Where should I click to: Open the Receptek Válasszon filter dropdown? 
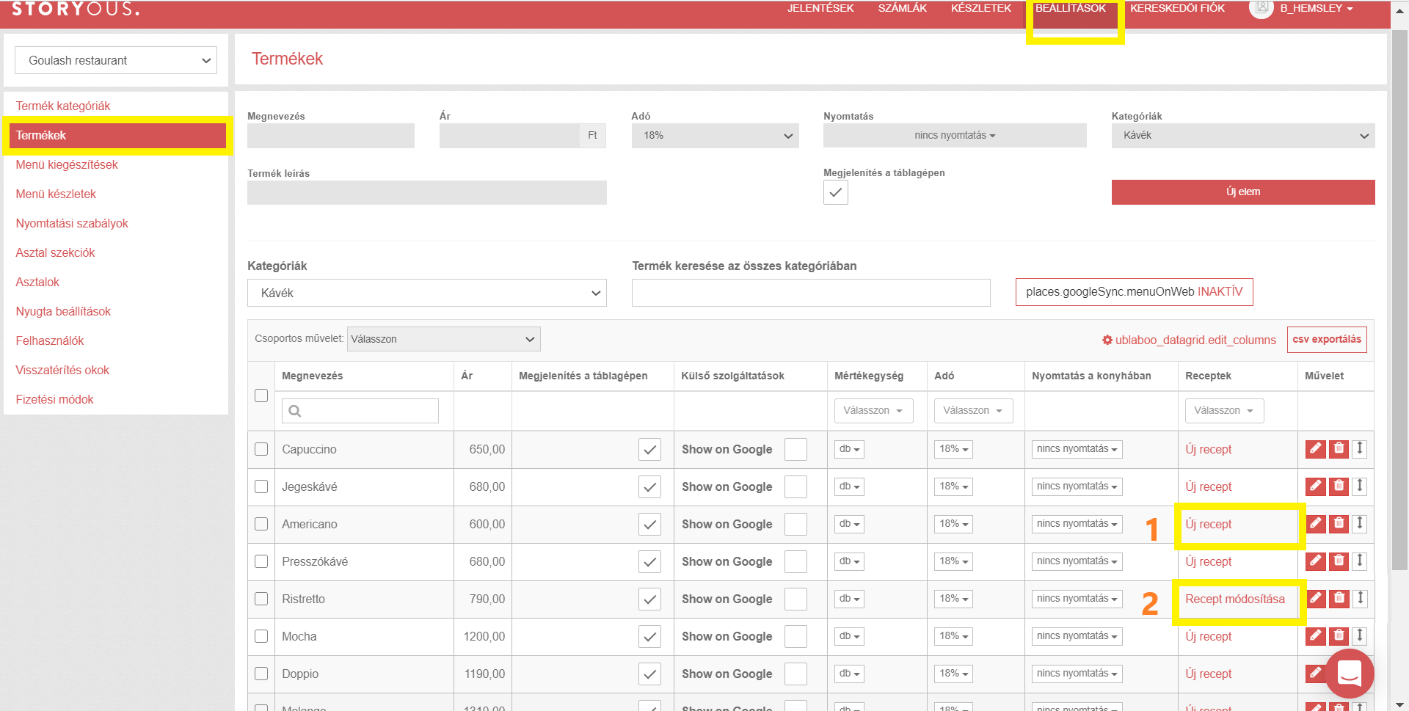pyautogui.click(x=1224, y=410)
